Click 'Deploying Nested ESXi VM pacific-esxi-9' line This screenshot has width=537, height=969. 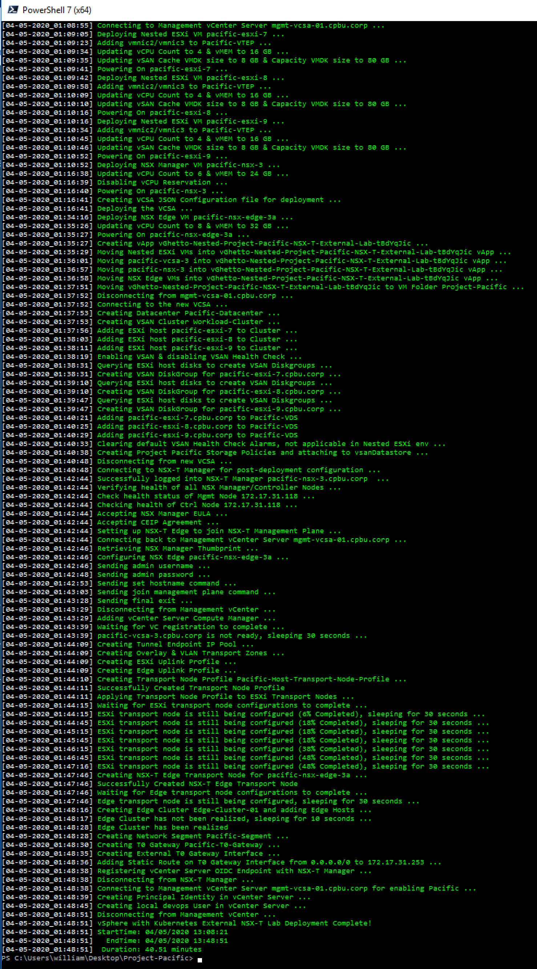143,122
